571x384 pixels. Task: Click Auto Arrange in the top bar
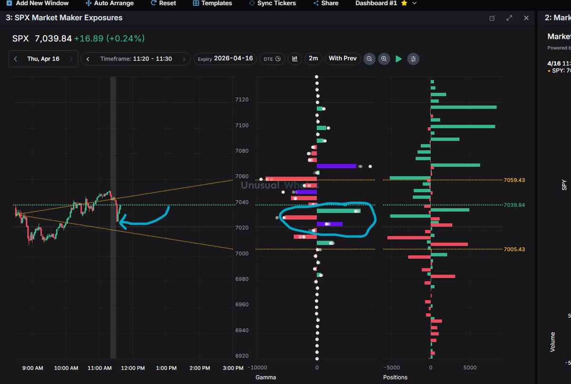109,3
